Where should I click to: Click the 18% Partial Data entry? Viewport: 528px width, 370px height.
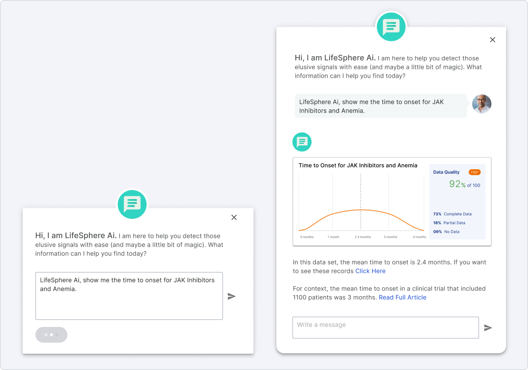pos(449,223)
